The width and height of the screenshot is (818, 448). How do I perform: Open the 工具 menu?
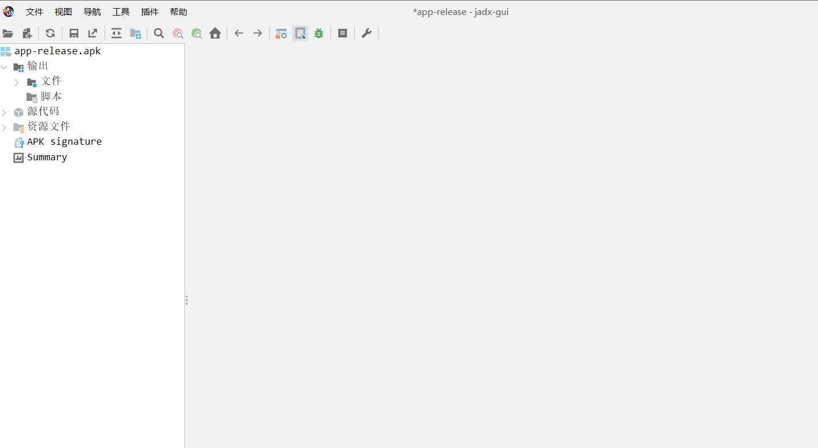point(121,12)
